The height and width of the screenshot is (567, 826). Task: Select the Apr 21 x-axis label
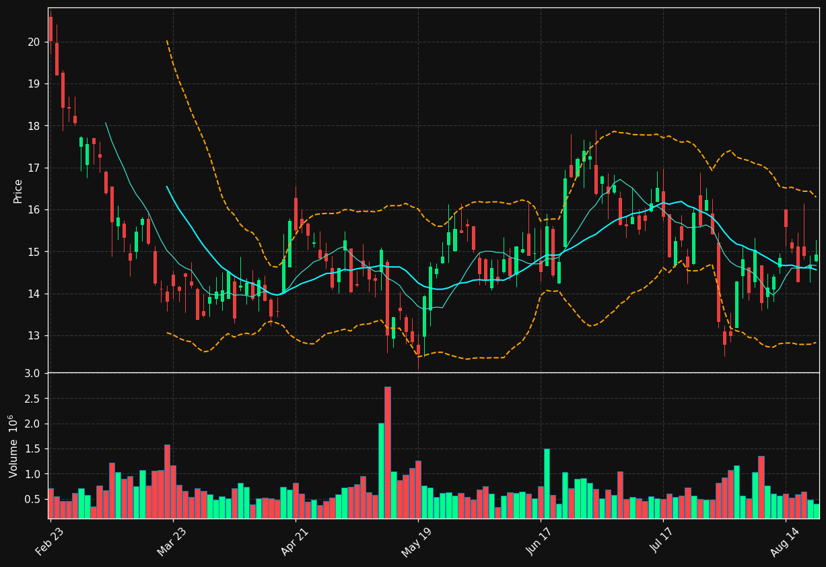coord(295,540)
